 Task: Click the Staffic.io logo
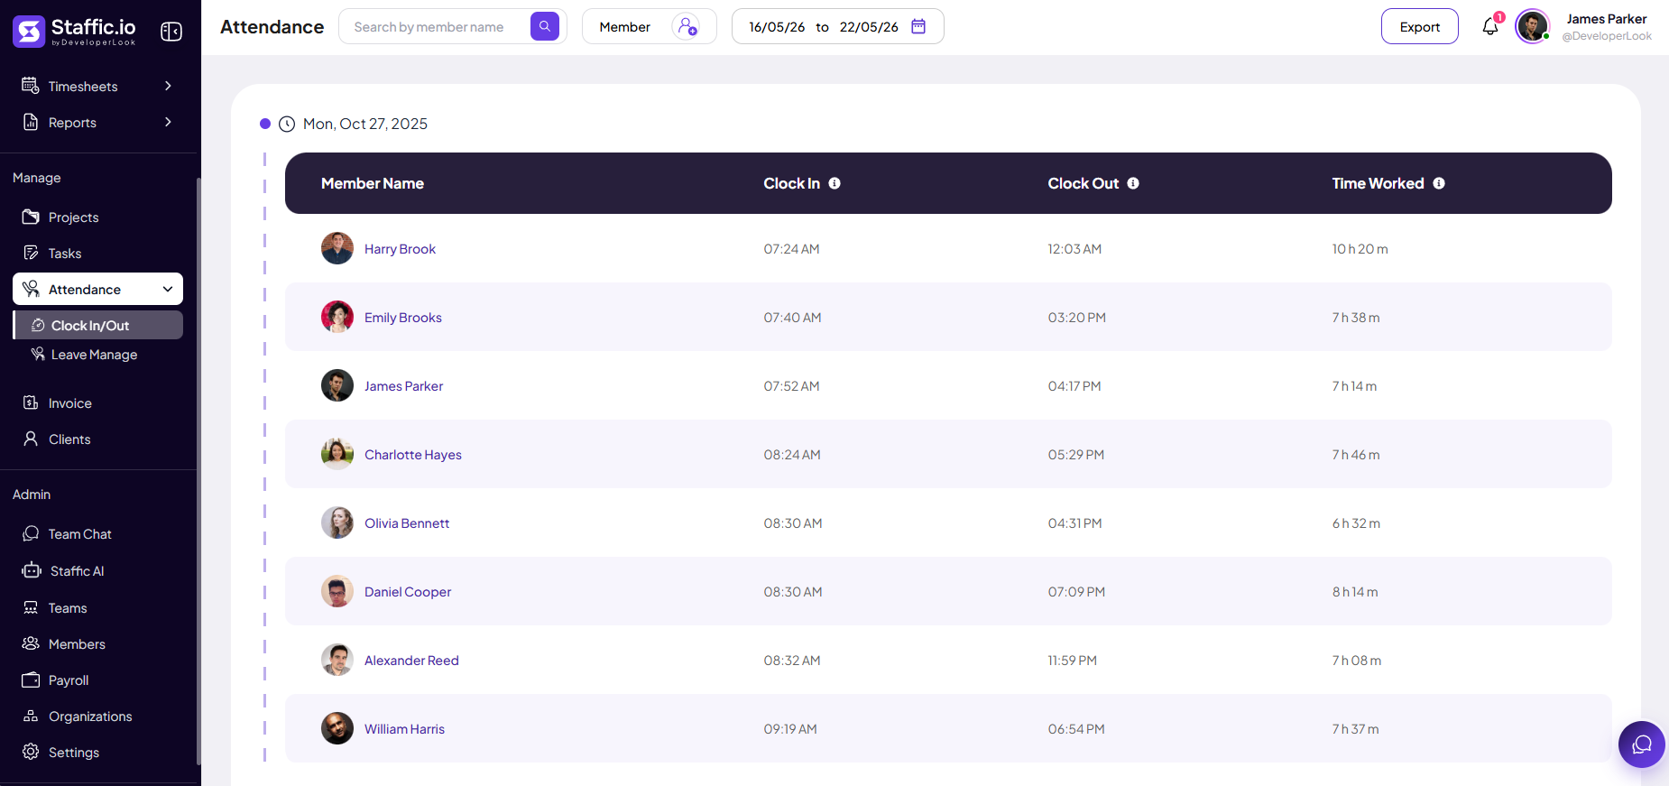click(74, 31)
